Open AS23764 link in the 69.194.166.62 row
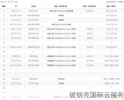 tap(90, 65)
